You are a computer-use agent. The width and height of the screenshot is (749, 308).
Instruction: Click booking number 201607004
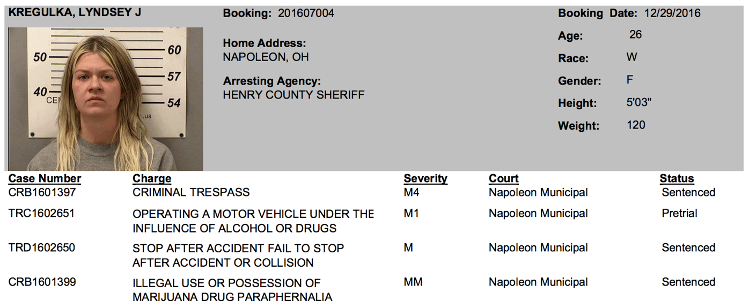[x=306, y=13]
